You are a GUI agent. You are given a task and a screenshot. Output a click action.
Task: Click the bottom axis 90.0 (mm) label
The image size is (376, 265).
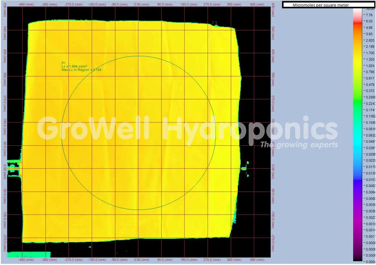(165, 259)
